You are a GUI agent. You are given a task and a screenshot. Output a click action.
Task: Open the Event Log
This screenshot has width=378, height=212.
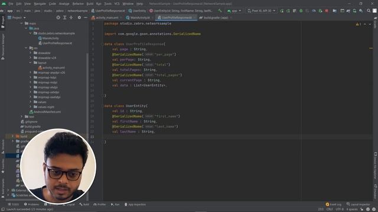point(333,204)
